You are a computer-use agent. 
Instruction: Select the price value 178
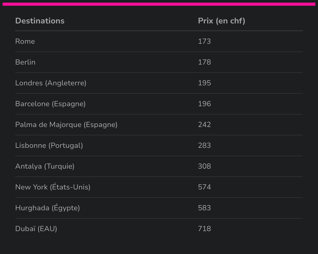point(204,62)
